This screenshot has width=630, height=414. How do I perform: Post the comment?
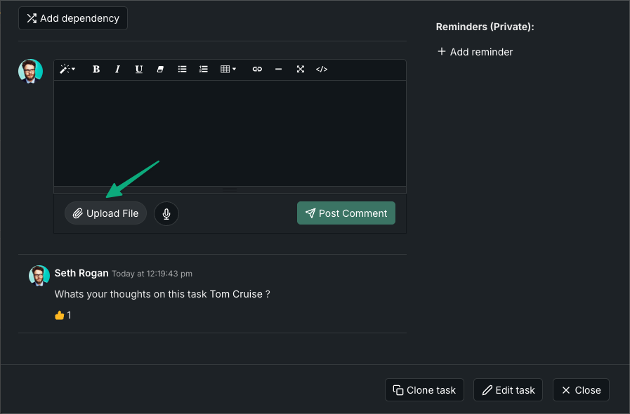(346, 213)
